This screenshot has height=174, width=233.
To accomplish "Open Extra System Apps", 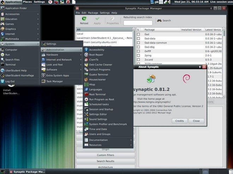I will click(61, 76).
